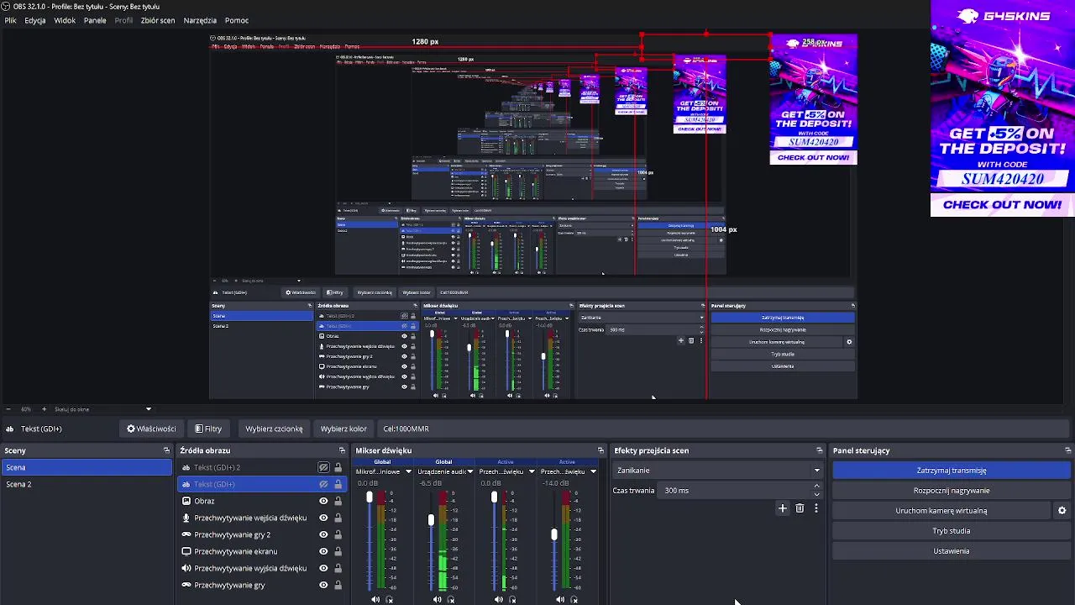Click the Urządzenie audio volume fader
1075x605 pixels.
click(x=432, y=520)
